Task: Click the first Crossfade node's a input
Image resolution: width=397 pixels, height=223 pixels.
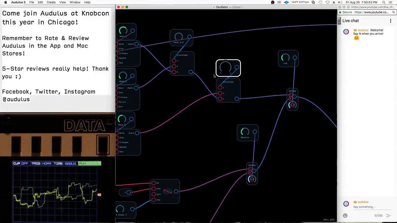Action: tap(174, 72)
